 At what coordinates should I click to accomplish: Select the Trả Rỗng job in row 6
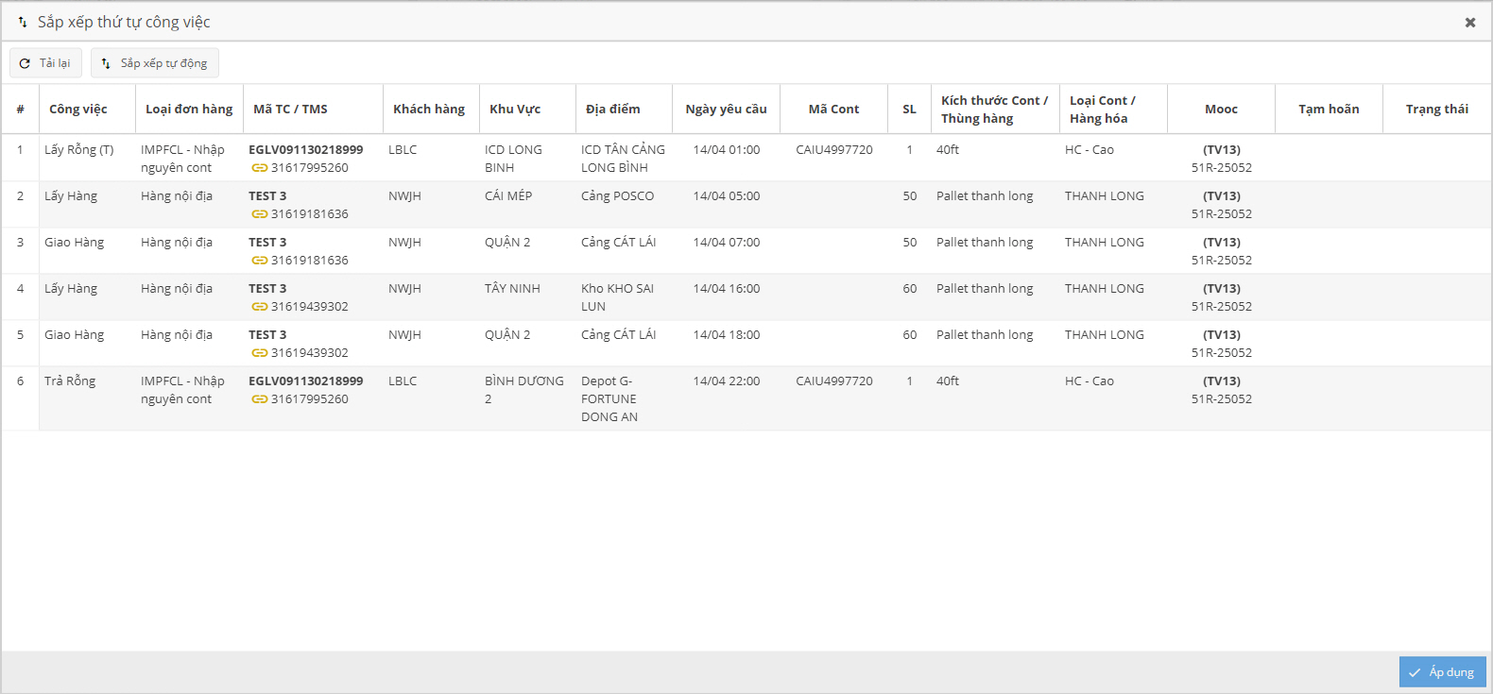[70, 381]
